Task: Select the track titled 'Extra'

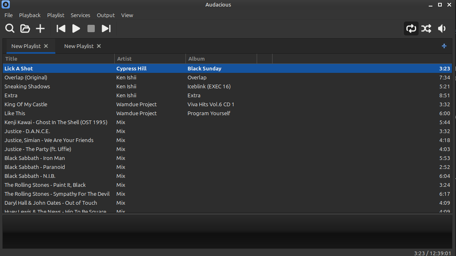Action: pyautogui.click(x=11, y=95)
